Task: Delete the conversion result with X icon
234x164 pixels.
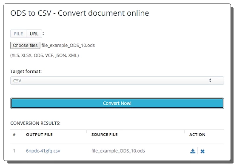Action: pyautogui.click(x=203, y=151)
